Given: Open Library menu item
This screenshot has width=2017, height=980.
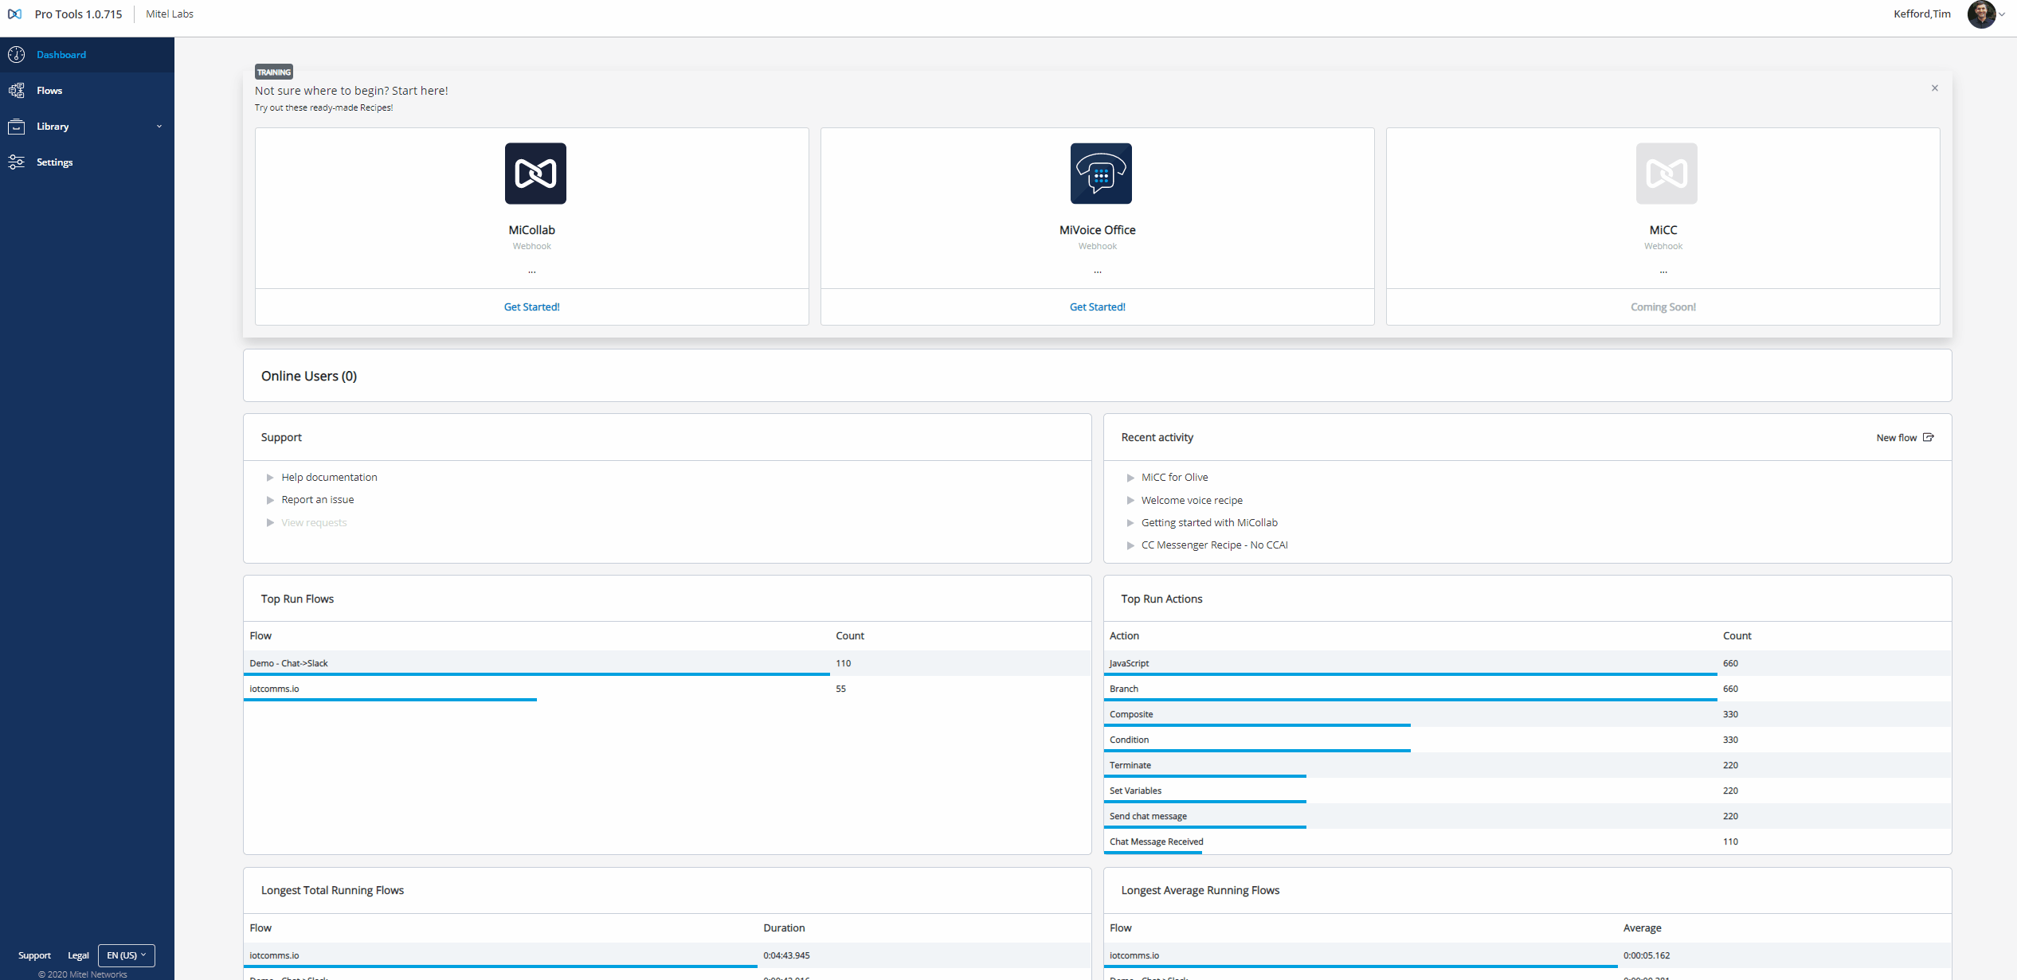Looking at the screenshot, I should pos(87,127).
